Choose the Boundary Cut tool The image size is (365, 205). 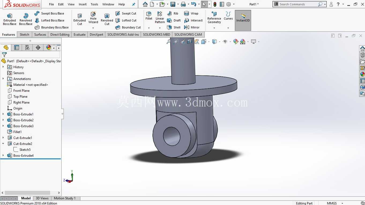[128, 27]
